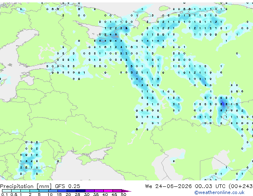The image size is (253, 196).
Task: Click the '(00+243' forecast offset text
Action: tap(241, 186)
